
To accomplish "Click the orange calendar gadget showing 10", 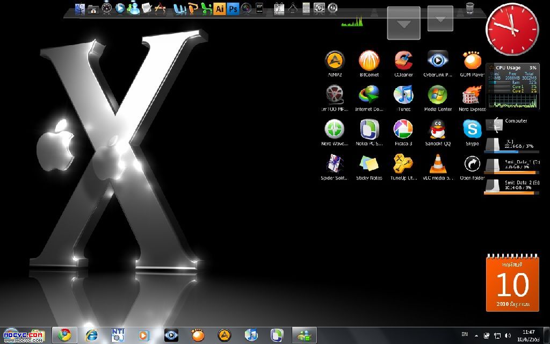I will pos(512,283).
